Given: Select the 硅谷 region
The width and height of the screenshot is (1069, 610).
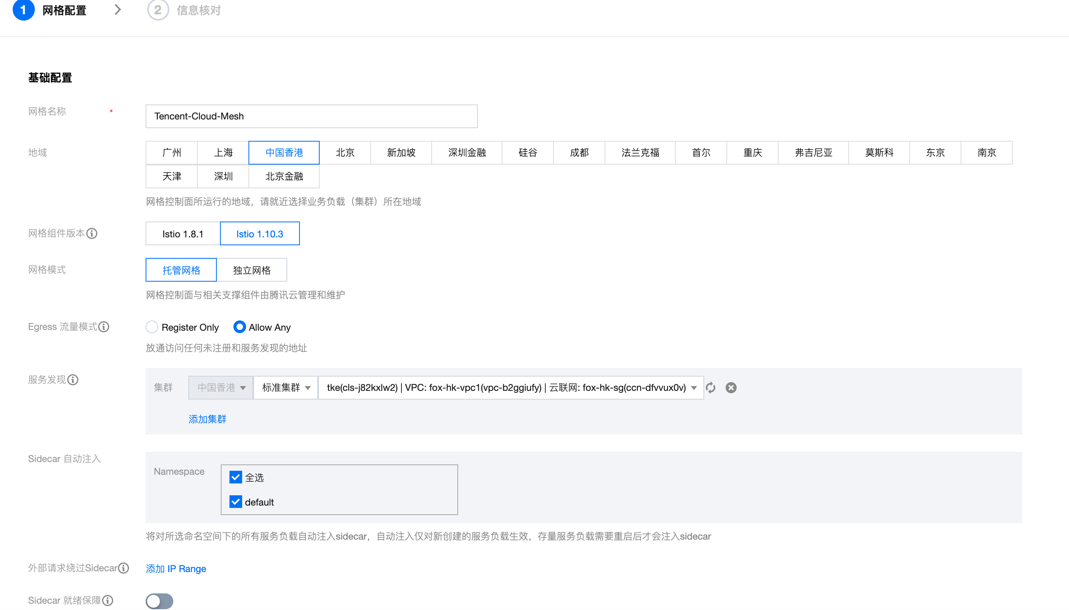Looking at the screenshot, I should click(528, 153).
